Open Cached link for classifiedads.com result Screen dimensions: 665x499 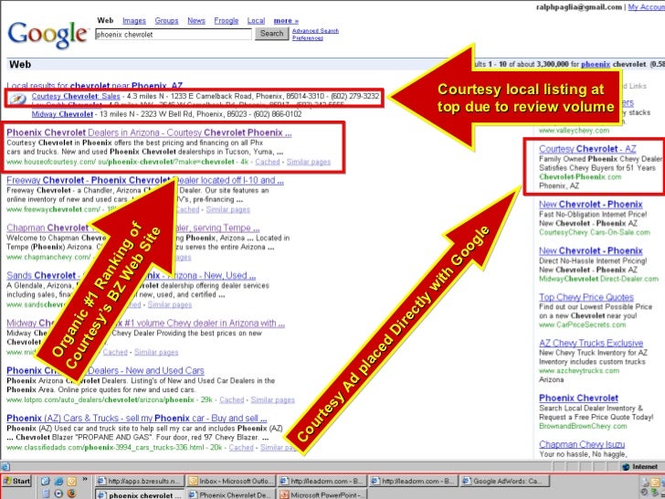(x=241, y=447)
